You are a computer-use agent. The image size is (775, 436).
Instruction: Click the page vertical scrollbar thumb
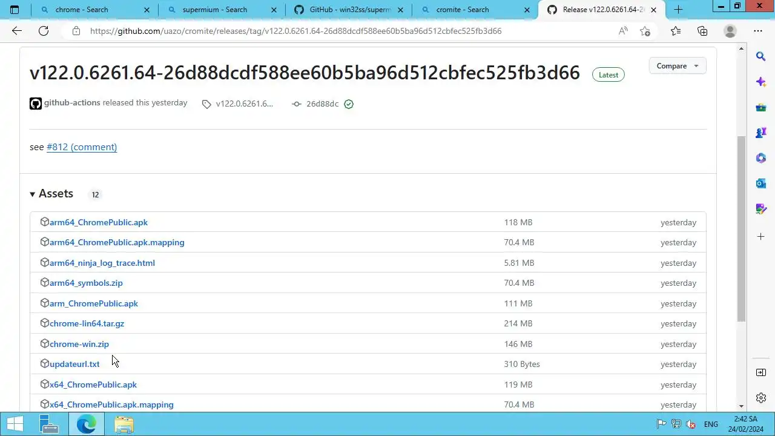tap(741, 229)
